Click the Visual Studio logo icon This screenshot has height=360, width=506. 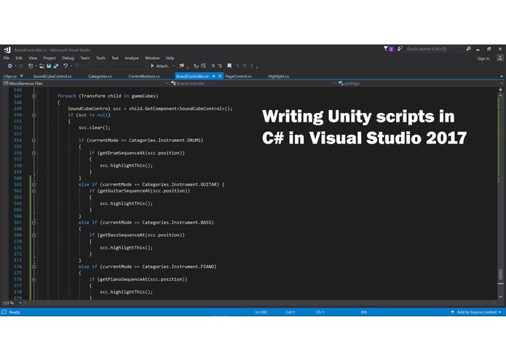[7, 50]
